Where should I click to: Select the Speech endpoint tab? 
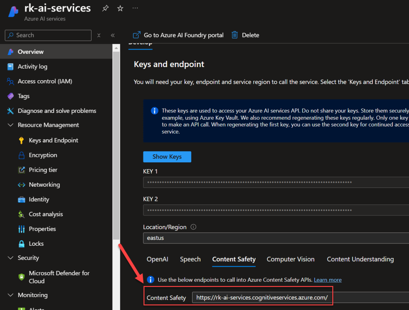point(190,259)
